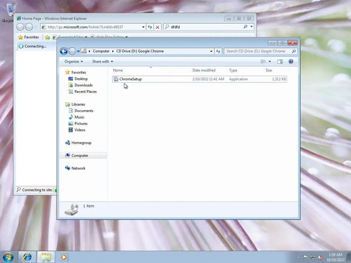The height and width of the screenshot is (263, 351).
Task: Toggle the preview pane button
Action: pos(280,61)
